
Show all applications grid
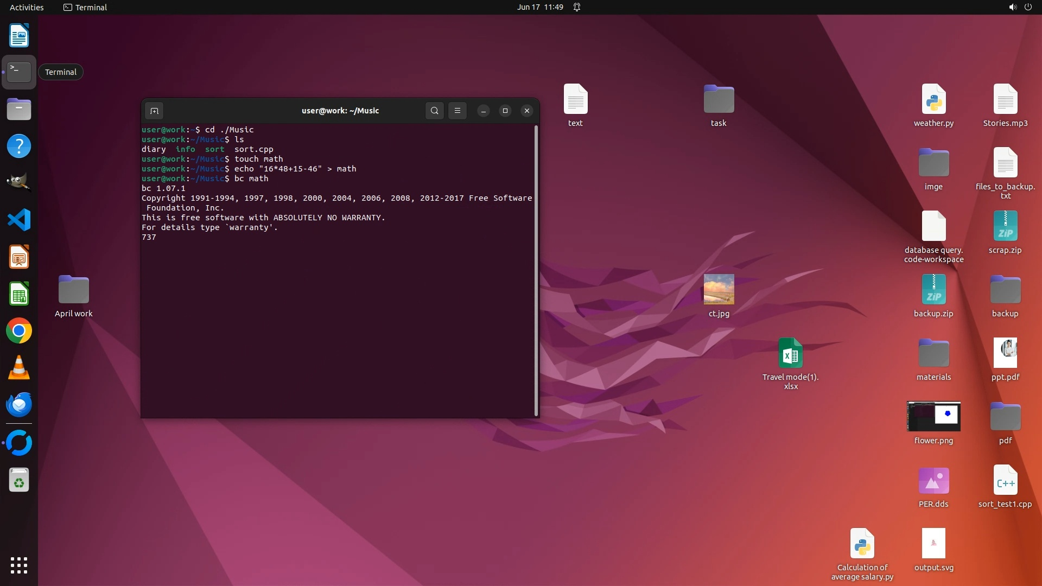pyautogui.click(x=19, y=565)
